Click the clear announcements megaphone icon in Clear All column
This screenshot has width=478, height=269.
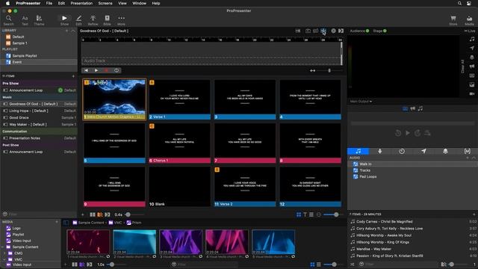click(x=472, y=67)
